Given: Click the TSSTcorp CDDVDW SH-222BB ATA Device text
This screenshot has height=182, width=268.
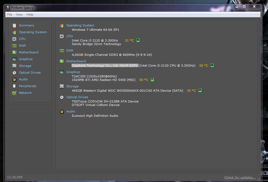Looking at the screenshot, I should (x=105, y=101).
